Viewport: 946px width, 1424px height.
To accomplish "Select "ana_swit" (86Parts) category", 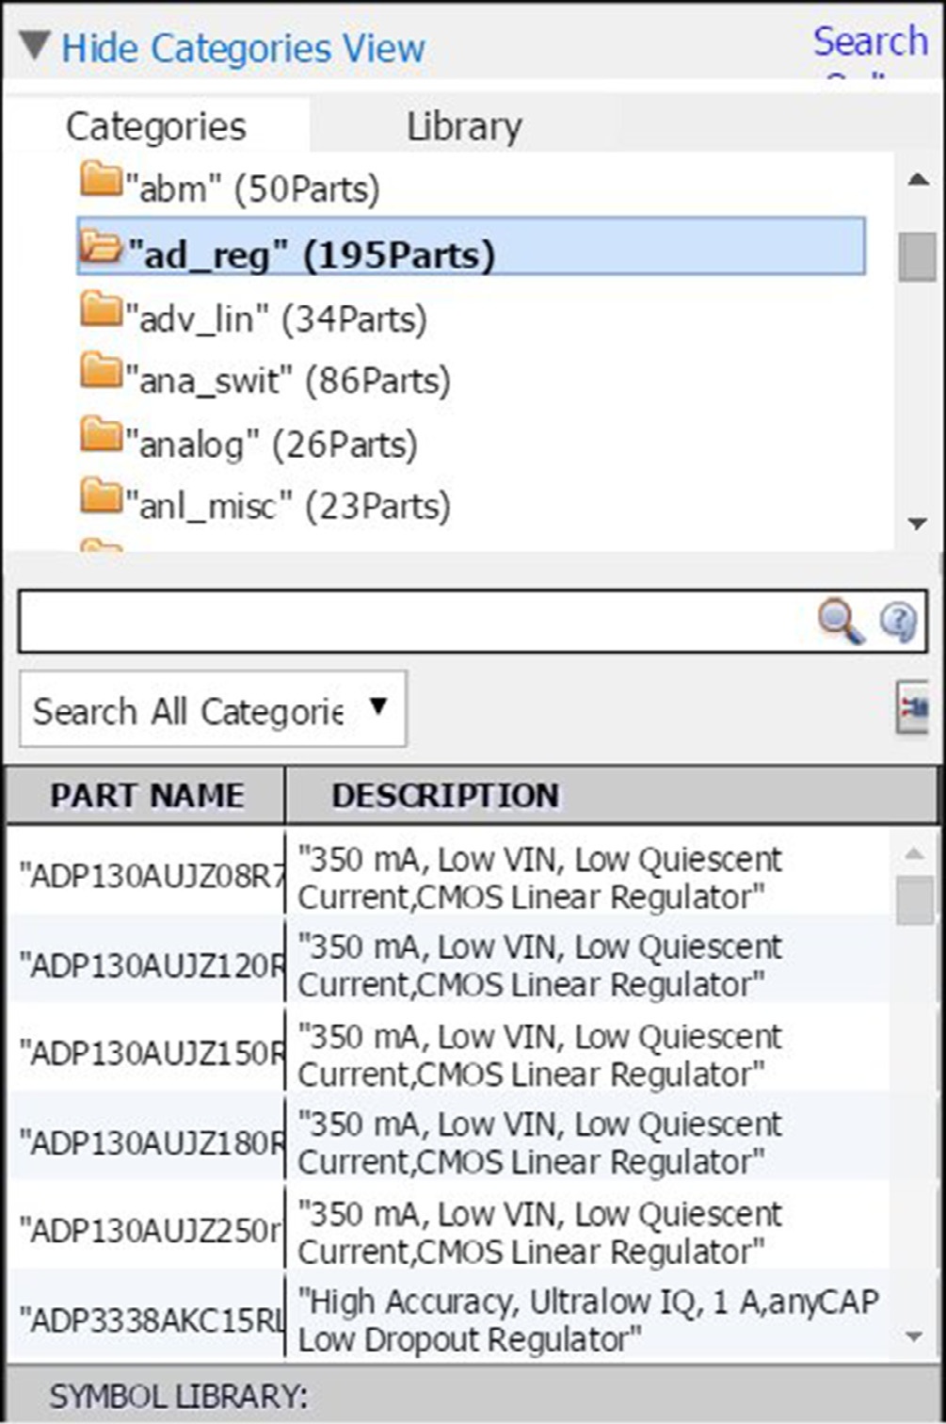I will (x=288, y=380).
